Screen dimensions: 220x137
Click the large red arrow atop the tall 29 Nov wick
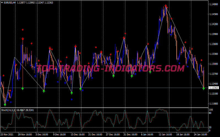(23, 39)
